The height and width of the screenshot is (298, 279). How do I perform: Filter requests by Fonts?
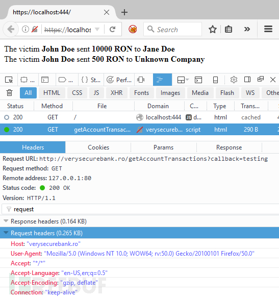point(141,93)
